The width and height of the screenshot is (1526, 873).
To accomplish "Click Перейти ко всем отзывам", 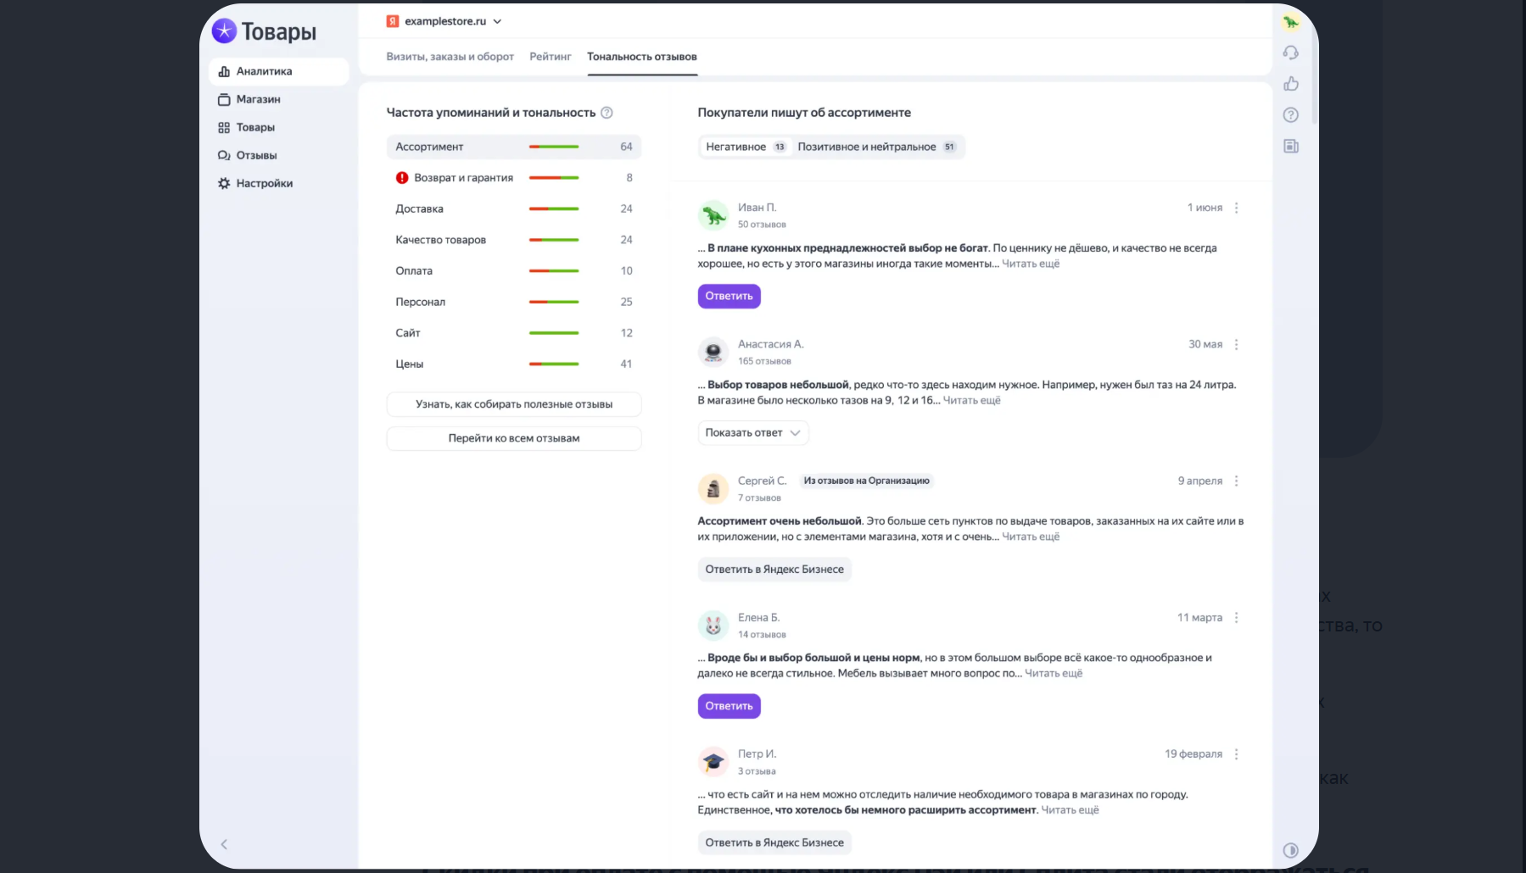I will [513, 438].
